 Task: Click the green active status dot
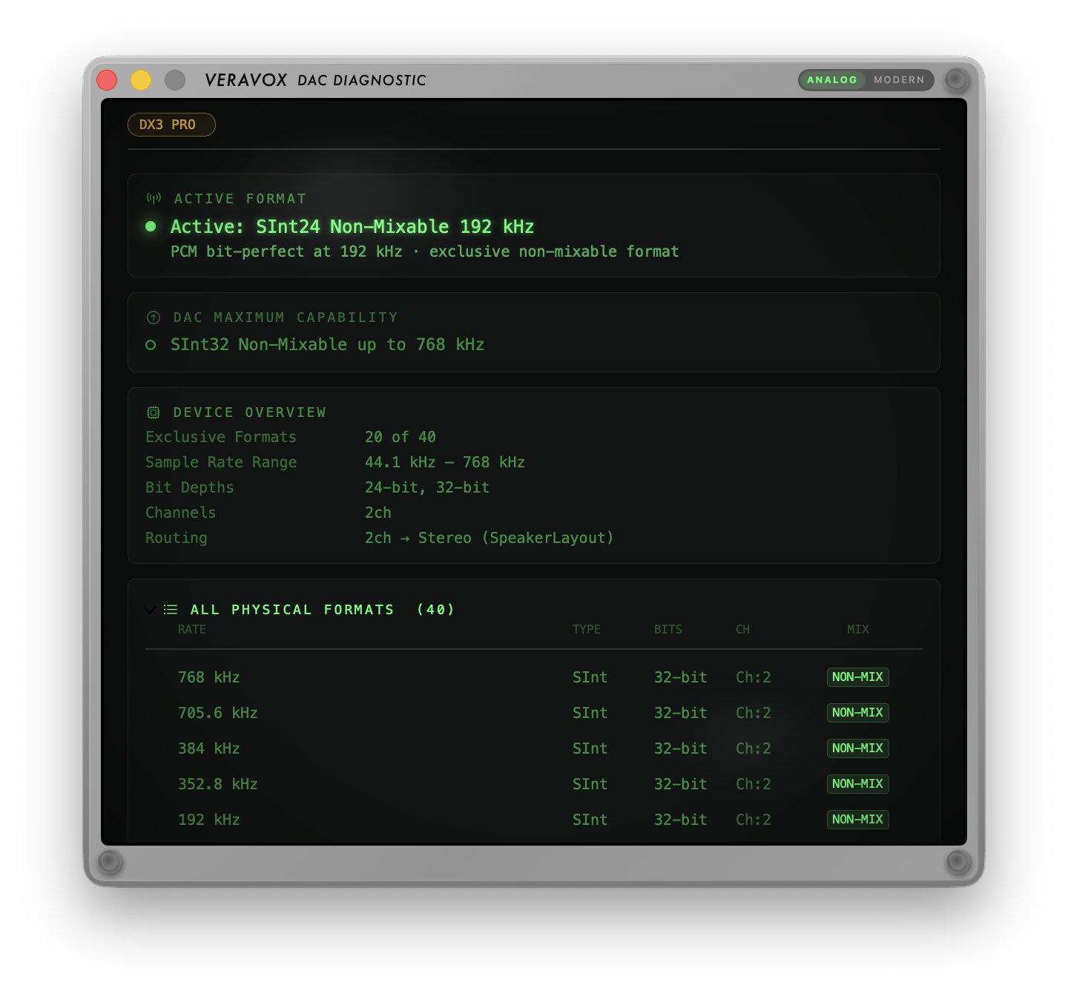pos(151,226)
